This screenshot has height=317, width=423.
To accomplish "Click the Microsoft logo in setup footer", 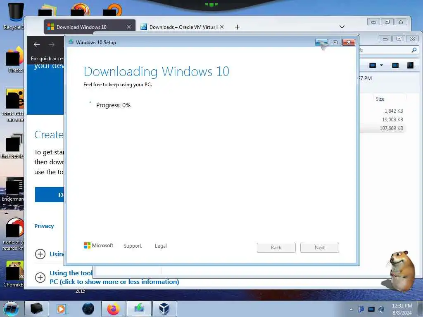I will (x=99, y=245).
